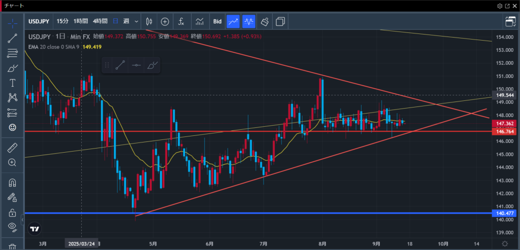This screenshot has width=520, height=250.
Task: Grab the floating toolbar drag handle
Action: 107,65
